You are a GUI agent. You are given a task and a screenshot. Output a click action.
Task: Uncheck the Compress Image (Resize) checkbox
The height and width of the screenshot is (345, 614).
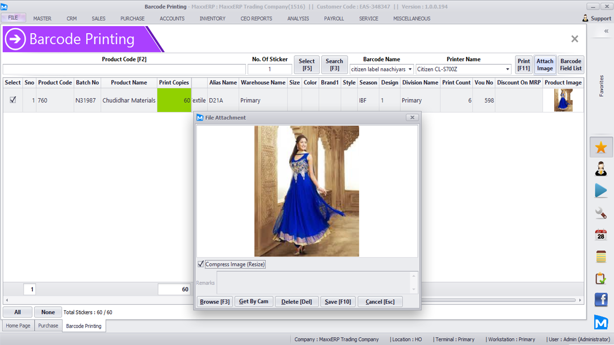pyautogui.click(x=201, y=264)
